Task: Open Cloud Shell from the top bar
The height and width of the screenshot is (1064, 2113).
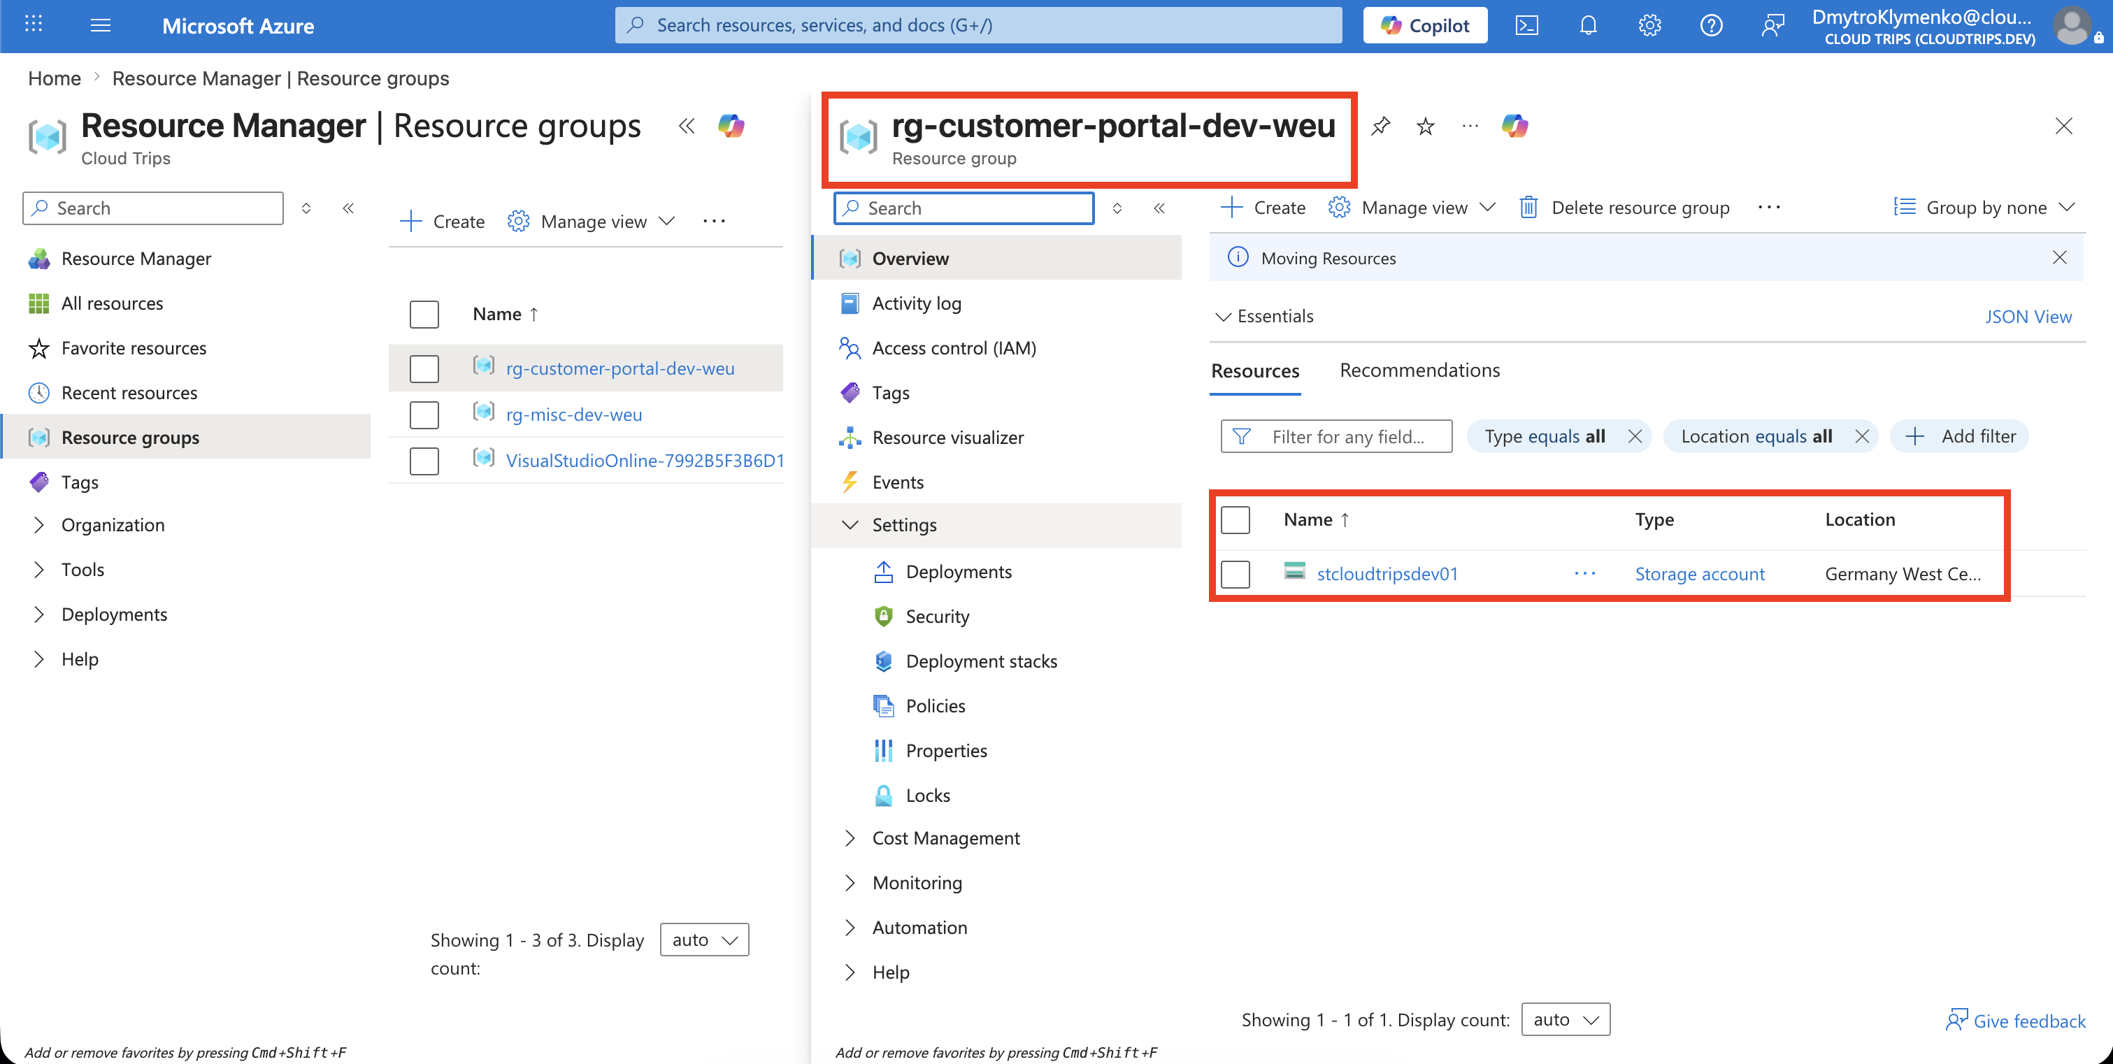Action: coord(1526,25)
